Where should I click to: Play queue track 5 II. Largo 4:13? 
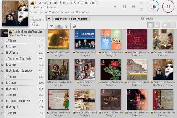click(x=22, y=64)
